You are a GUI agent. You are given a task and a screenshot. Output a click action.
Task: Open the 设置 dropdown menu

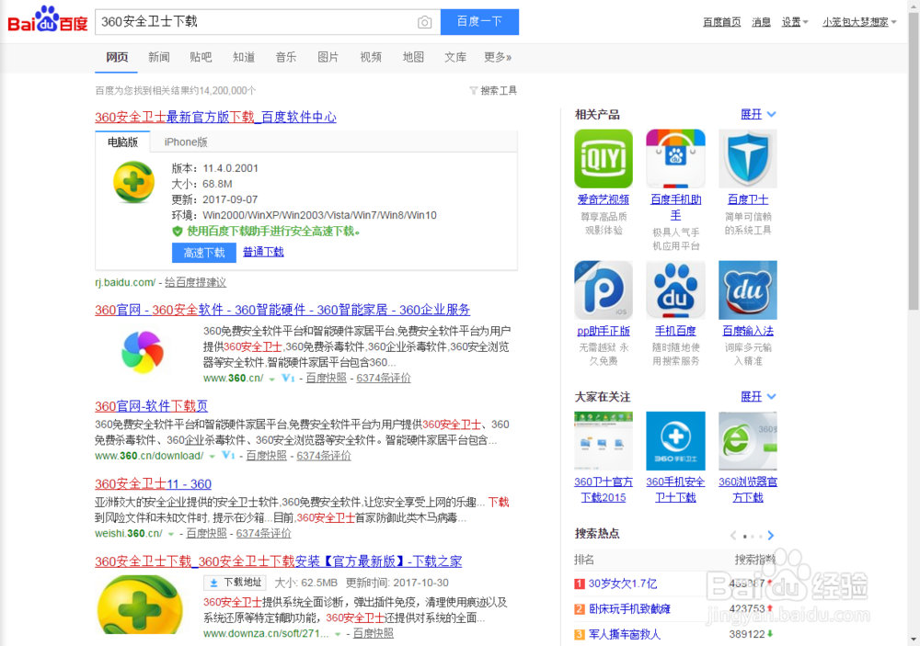click(795, 21)
